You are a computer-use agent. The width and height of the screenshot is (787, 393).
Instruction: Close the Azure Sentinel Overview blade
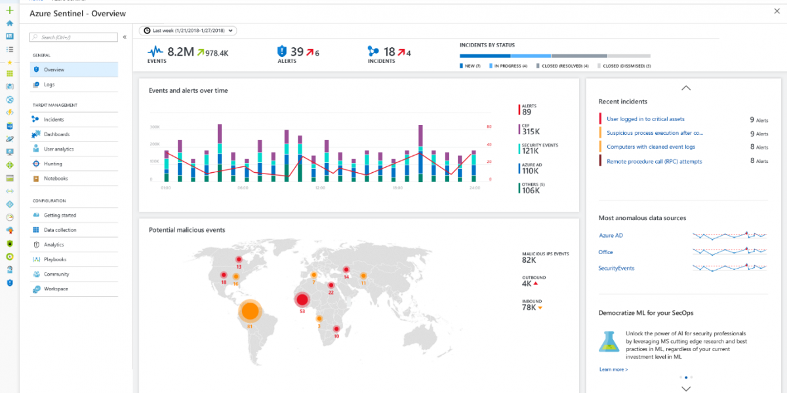tap(777, 10)
